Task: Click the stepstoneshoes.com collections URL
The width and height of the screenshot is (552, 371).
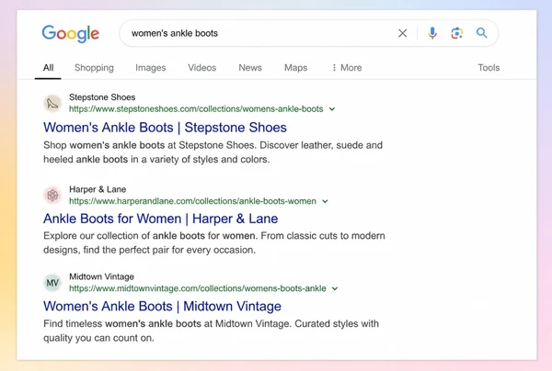Action: [x=196, y=109]
